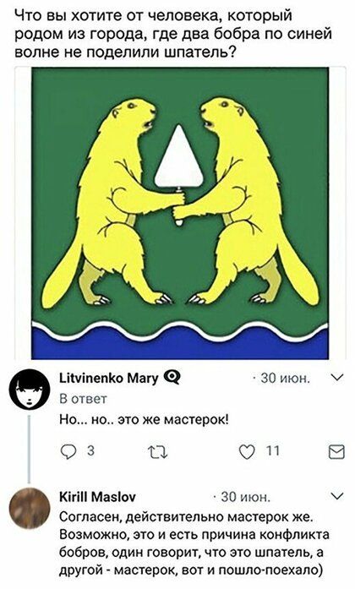Click the reply count 3
Viewport: 355px width, 589px height.
(x=90, y=450)
